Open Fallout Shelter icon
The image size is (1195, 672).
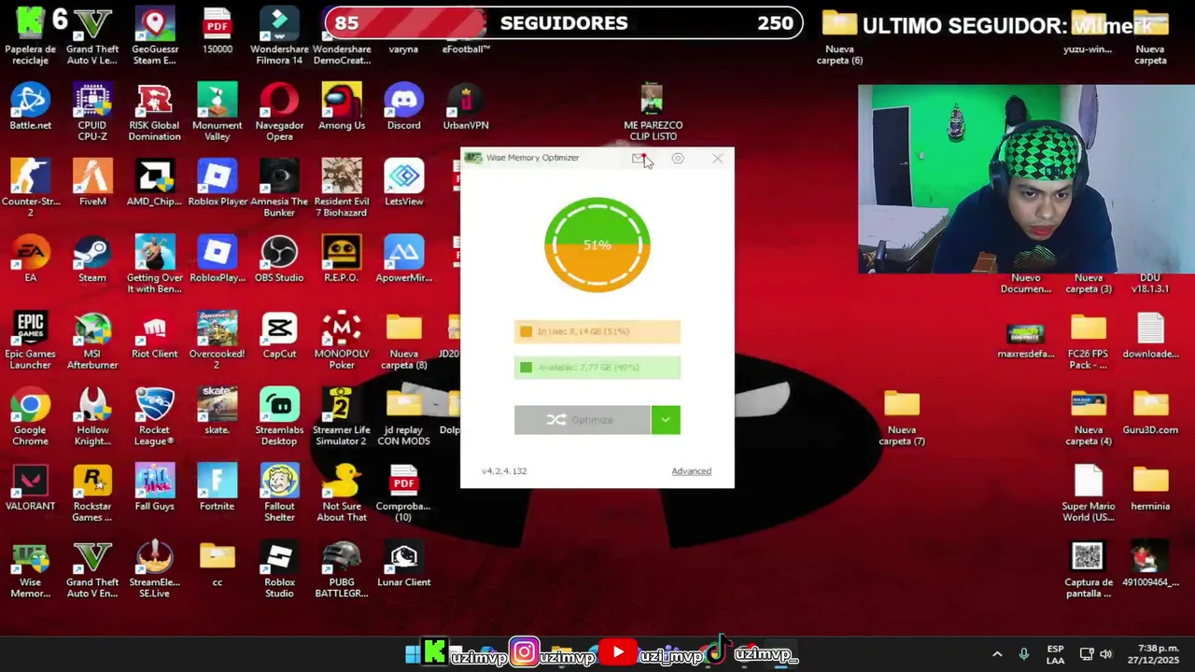coord(279,494)
